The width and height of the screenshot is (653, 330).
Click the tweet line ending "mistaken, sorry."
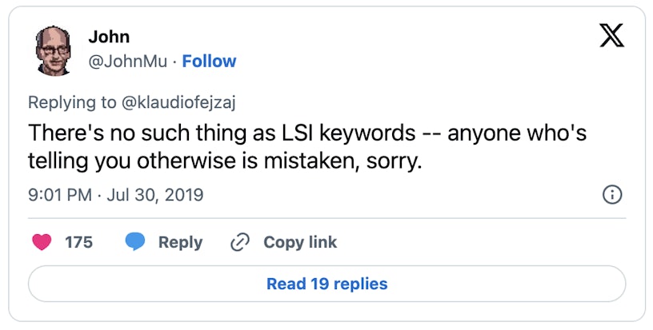(x=226, y=161)
